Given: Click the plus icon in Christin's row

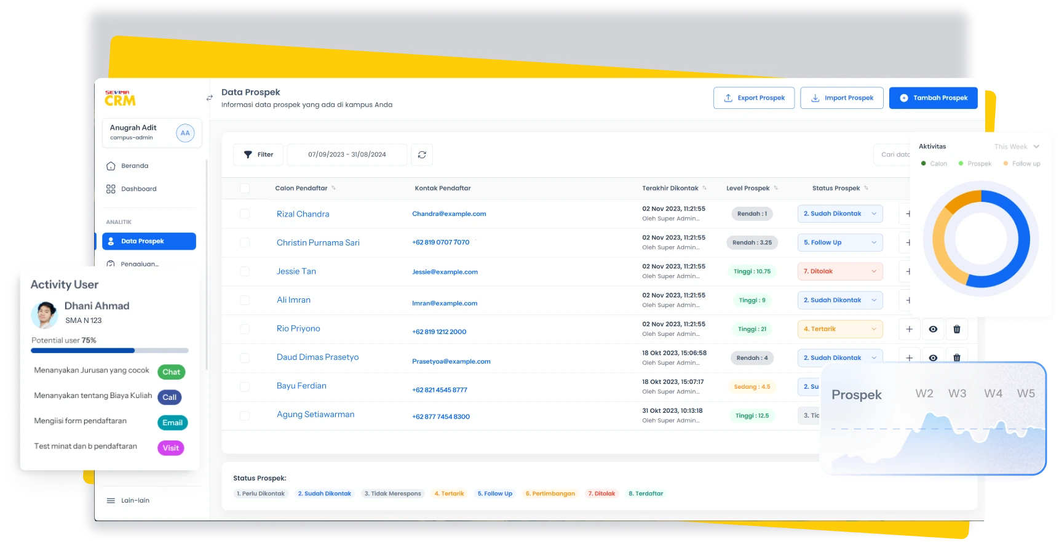Looking at the screenshot, I should (905, 243).
